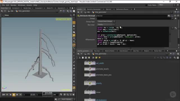Click the gear icon in Attribute Wrangle header
Viewport: 180px width, 101px height.
pyautogui.click(x=169, y=16)
